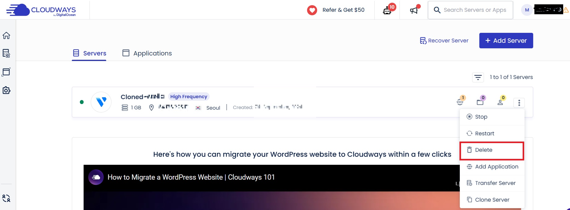Open the user avatar M menu

click(x=527, y=10)
